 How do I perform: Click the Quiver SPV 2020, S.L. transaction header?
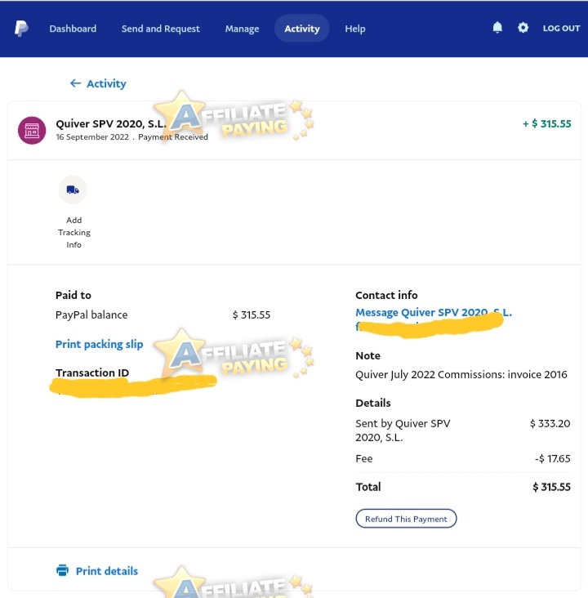pyautogui.click(x=111, y=123)
